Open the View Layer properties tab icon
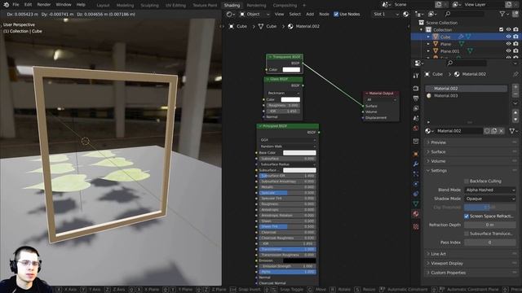522x293 pixels. pyautogui.click(x=416, y=108)
